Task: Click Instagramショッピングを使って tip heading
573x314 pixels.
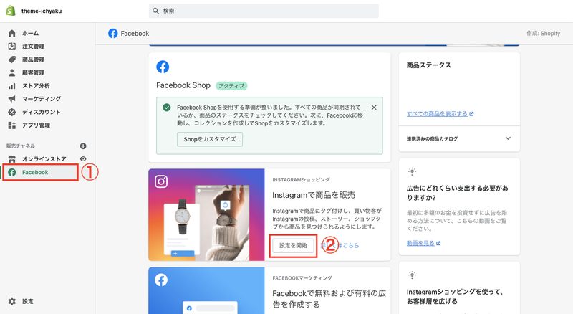Action: [455, 296]
